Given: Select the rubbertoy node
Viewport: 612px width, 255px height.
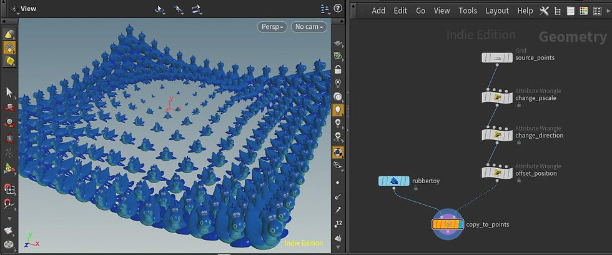Looking at the screenshot, I should coord(394,181).
